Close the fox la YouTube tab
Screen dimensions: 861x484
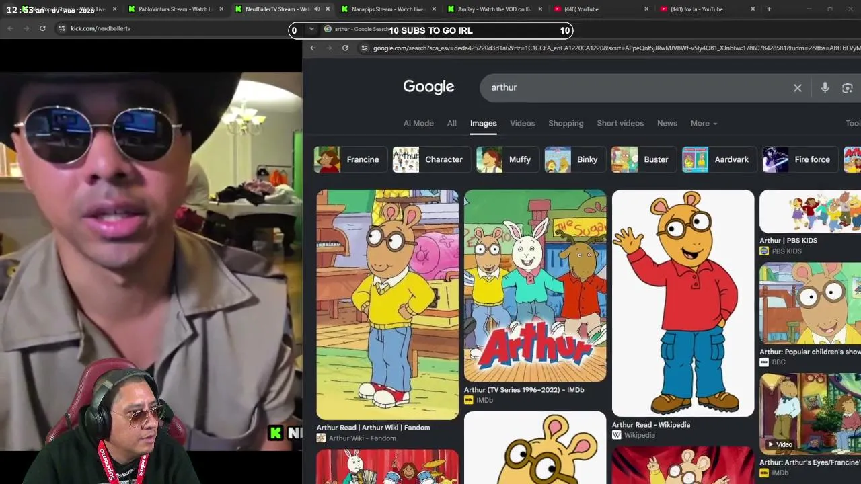753,9
